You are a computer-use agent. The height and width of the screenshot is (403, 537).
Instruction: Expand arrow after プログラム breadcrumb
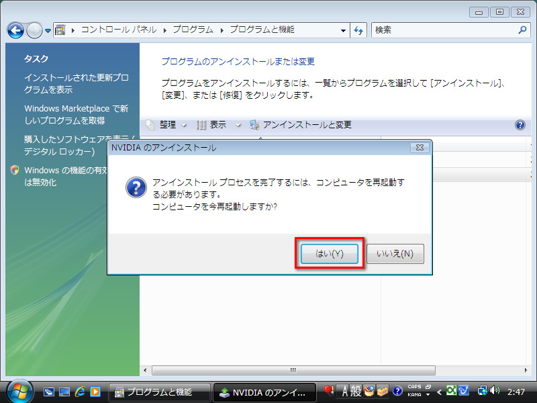(x=222, y=30)
